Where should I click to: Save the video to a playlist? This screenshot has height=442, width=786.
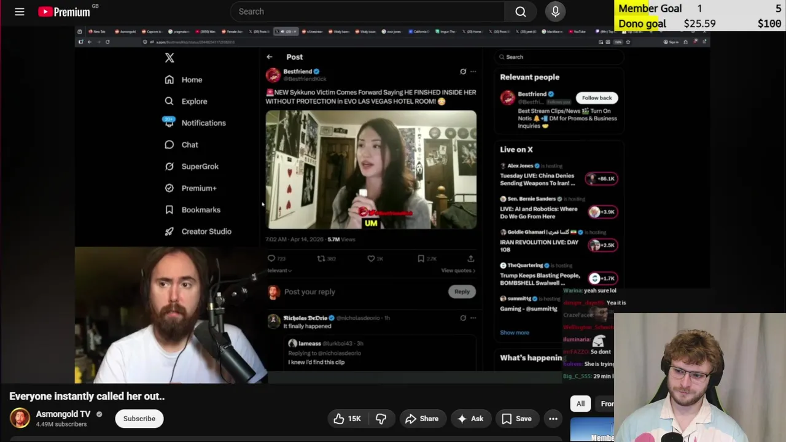tap(516, 419)
